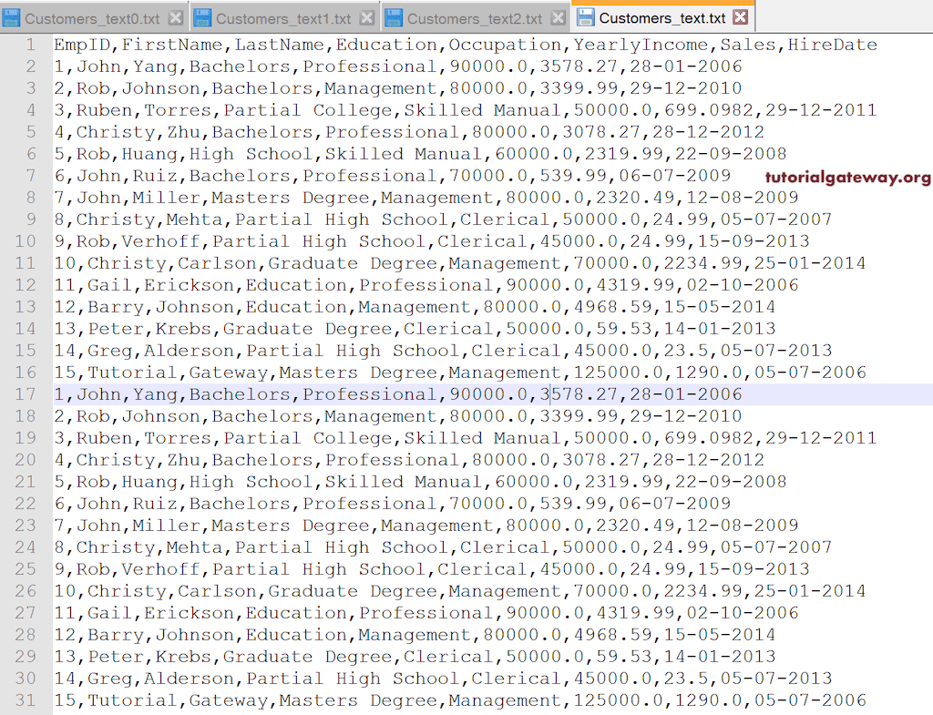Click line 24 Christy Mehta record
The width and height of the screenshot is (933, 715).
[x=443, y=547]
